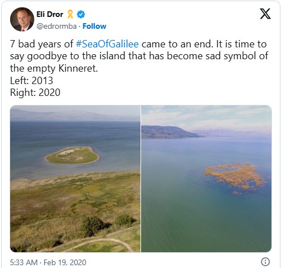Open the 2020 submerged island photo
The width and height of the screenshot is (281, 268).
tap(207, 178)
